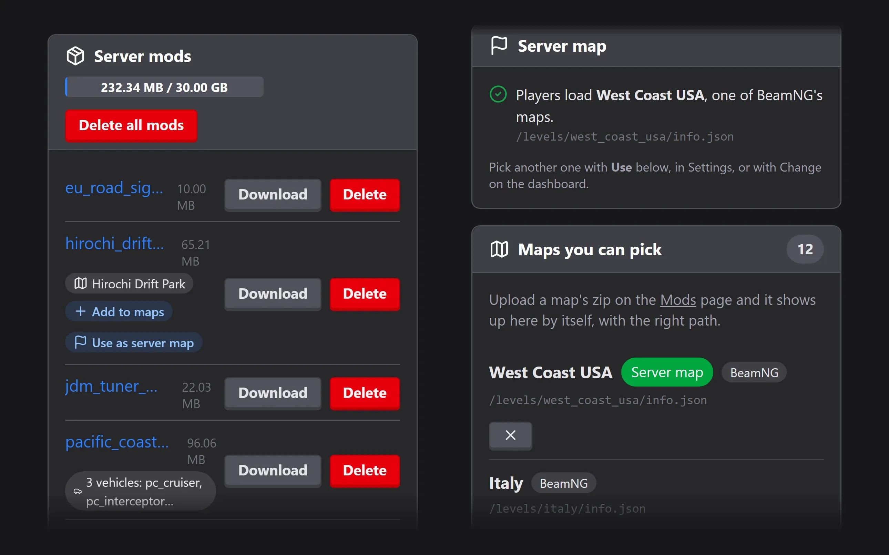Click the BeamNG badge next to West Coast USA
The image size is (889, 555).
754,372
